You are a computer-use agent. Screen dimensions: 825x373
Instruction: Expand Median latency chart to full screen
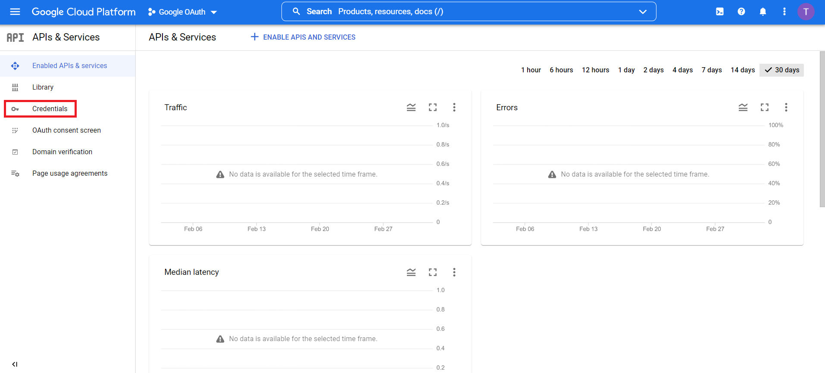[433, 272]
